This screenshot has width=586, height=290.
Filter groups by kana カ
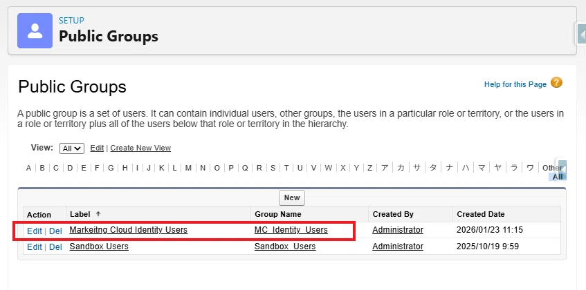(x=401, y=168)
